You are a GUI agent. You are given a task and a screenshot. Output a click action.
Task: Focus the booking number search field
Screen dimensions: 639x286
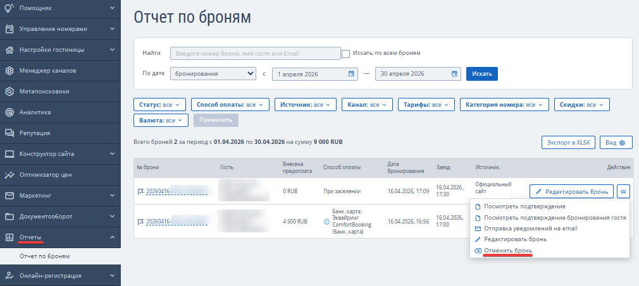tap(256, 53)
